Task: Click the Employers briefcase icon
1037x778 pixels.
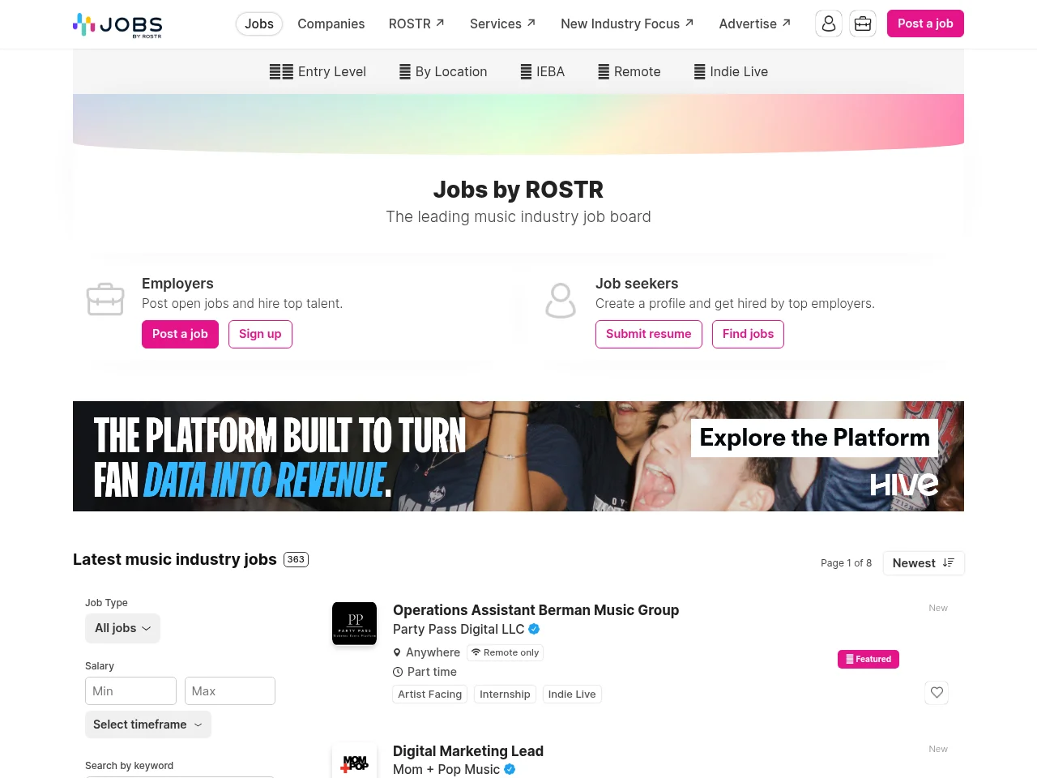Action: click(105, 299)
